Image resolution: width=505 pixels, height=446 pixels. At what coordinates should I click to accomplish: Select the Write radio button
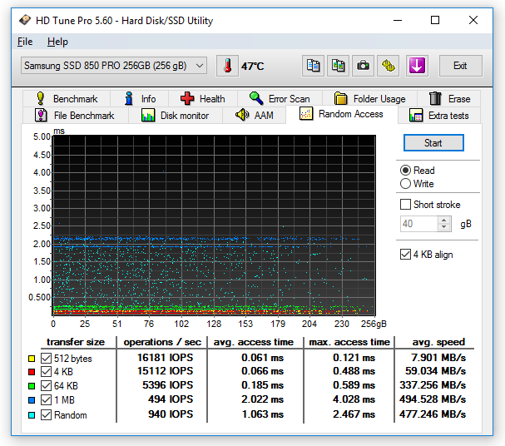click(x=405, y=184)
